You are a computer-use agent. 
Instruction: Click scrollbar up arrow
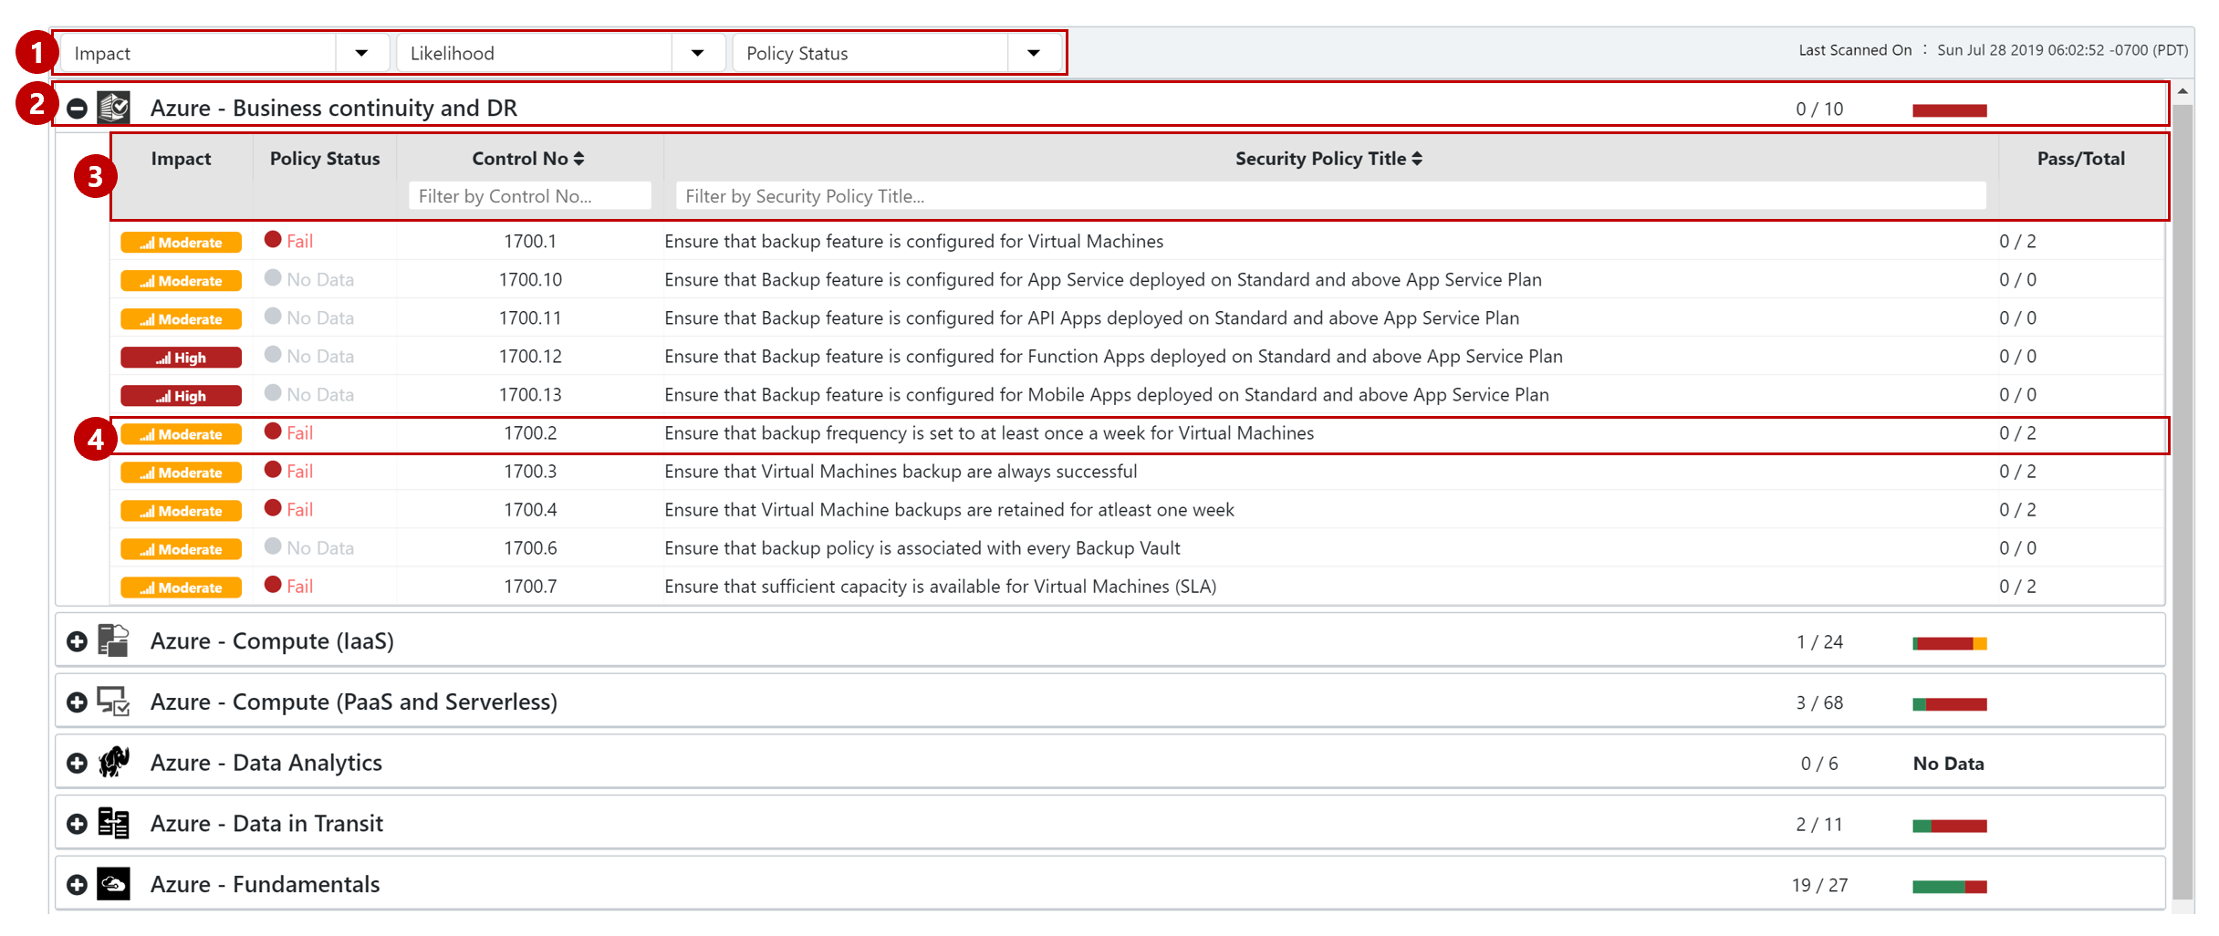click(x=2183, y=91)
